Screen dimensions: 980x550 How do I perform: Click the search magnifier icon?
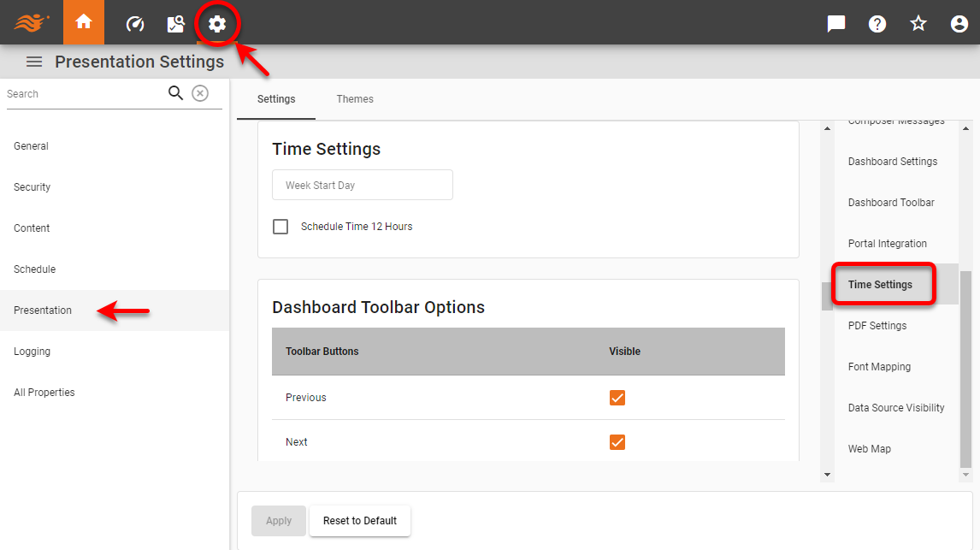click(x=175, y=93)
